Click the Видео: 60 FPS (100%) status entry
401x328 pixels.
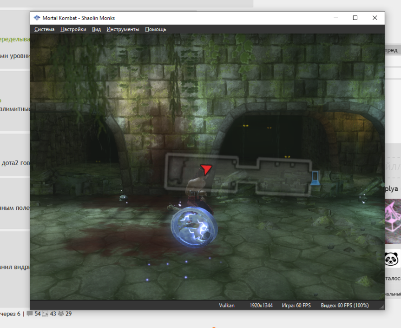(x=345, y=306)
